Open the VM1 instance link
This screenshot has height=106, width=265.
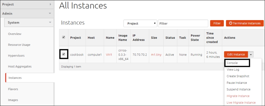109,55
